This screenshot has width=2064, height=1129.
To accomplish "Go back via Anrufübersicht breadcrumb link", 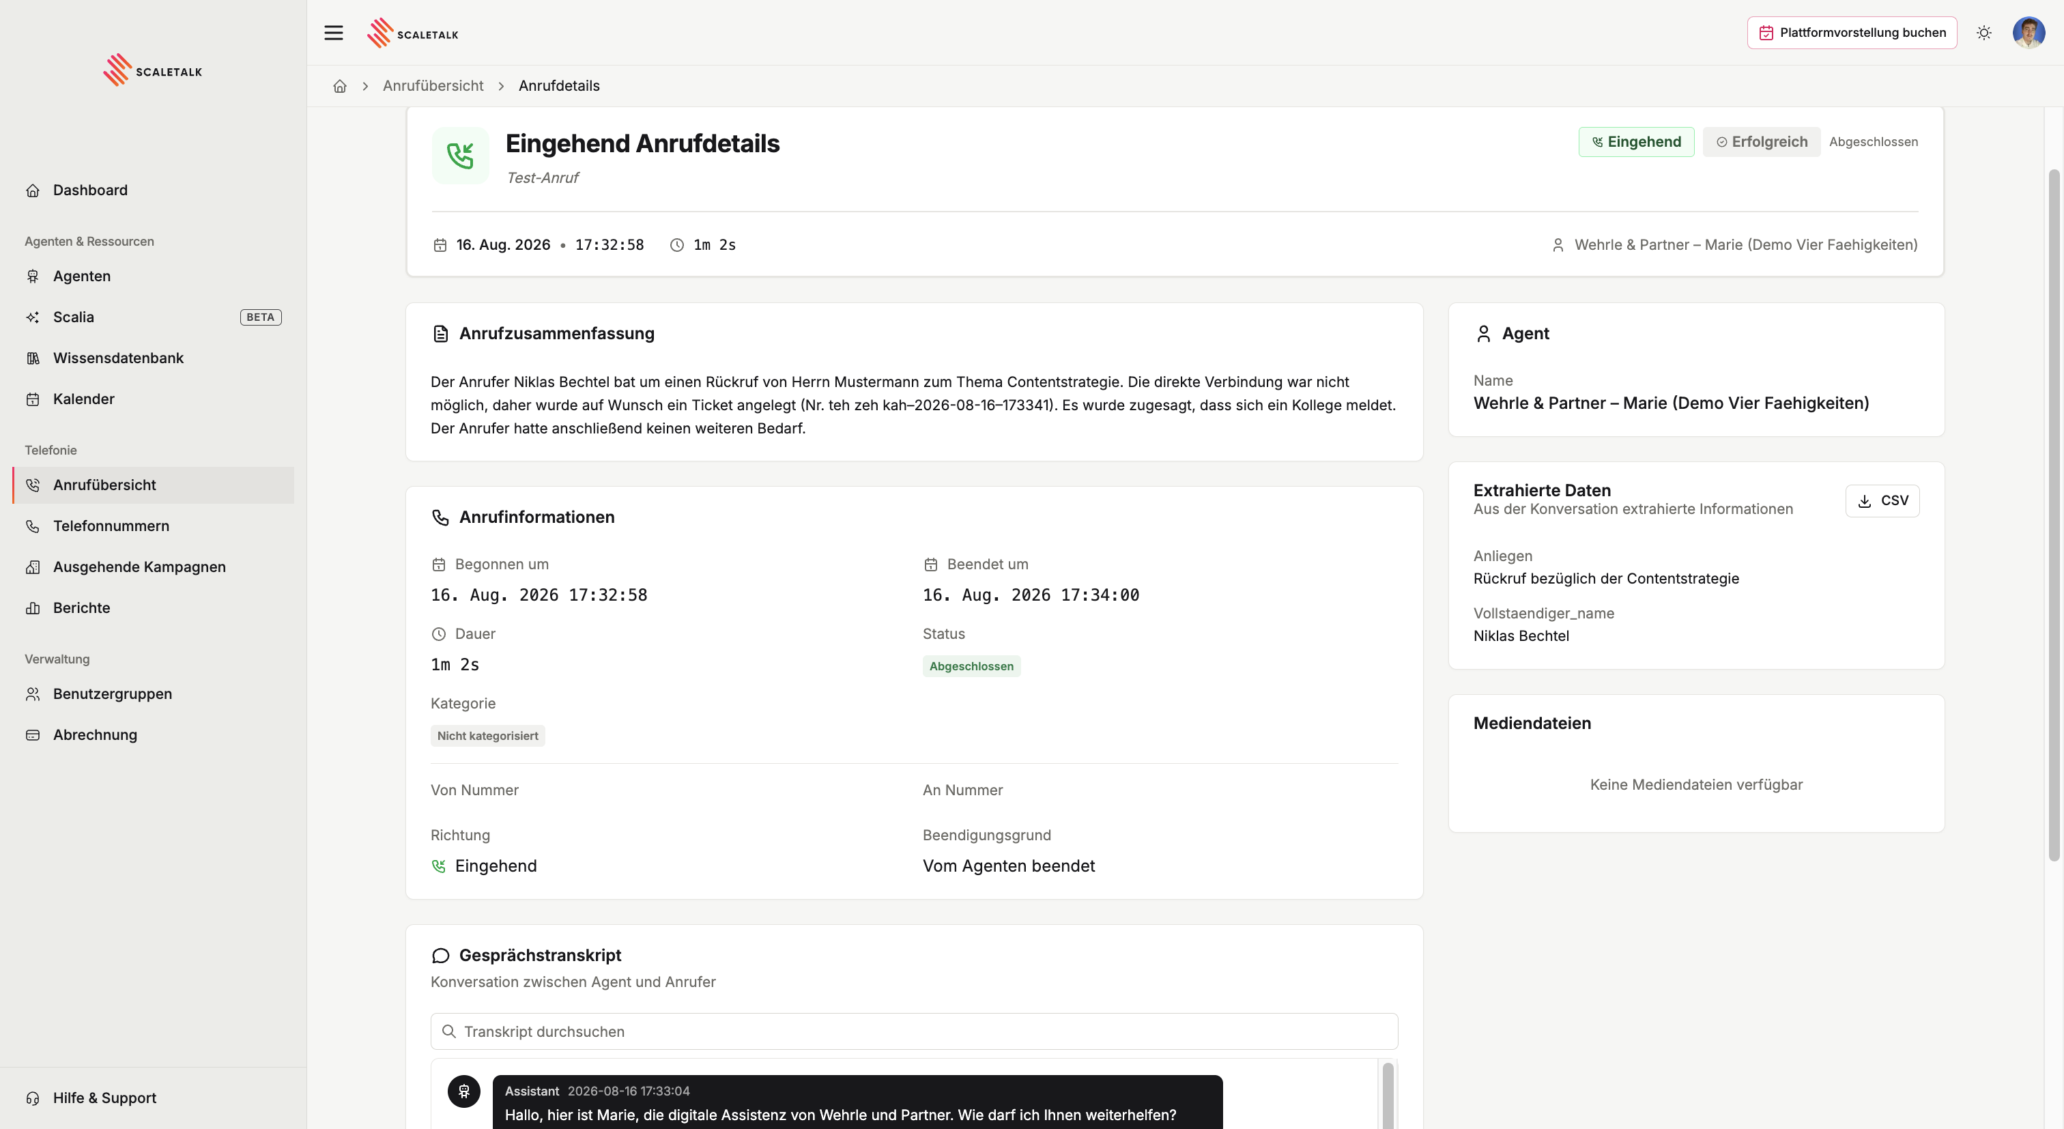I will [433, 86].
